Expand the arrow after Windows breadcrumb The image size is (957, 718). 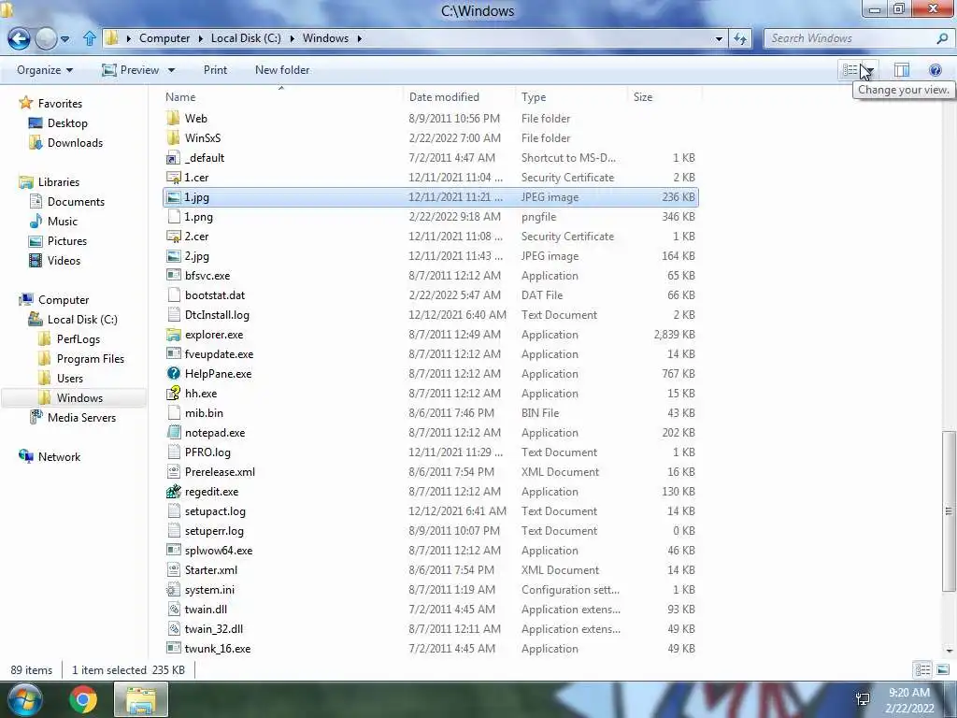pos(360,38)
